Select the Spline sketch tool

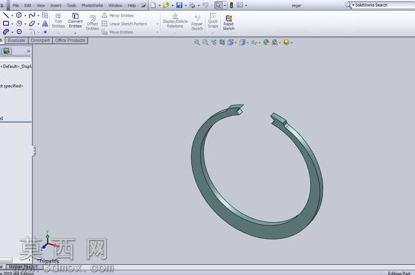pos(32,15)
